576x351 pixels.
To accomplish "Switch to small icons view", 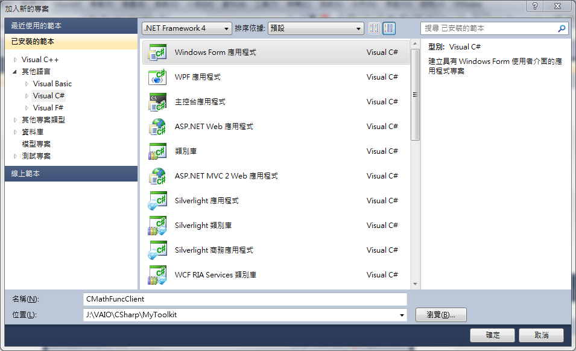I will [375, 28].
